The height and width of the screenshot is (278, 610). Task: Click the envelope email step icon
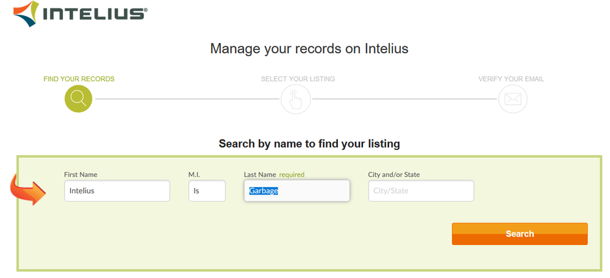(x=513, y=99)
